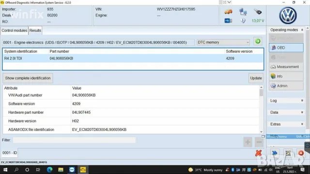
Task: Open Task View on taskbar
Action: (38, 170)
